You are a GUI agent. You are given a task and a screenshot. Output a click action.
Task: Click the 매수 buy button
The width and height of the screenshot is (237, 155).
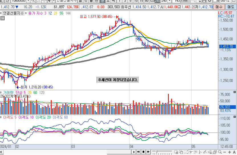(x=219, y=7)
